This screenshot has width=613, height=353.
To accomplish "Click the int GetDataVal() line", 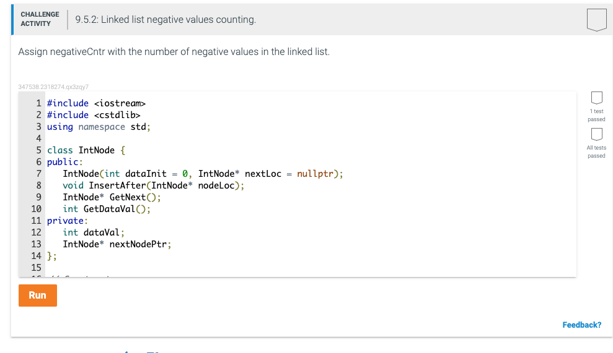I will click(107, 209).
